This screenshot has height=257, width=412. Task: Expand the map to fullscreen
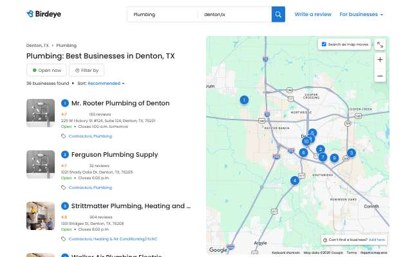[380, 45]
